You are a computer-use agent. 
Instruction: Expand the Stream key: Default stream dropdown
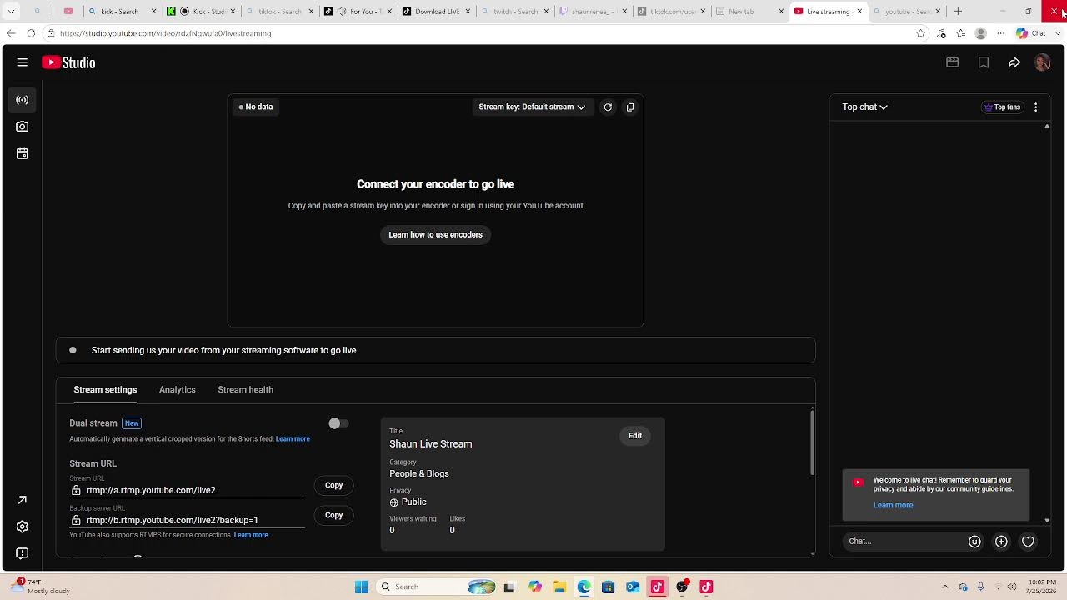532,107
